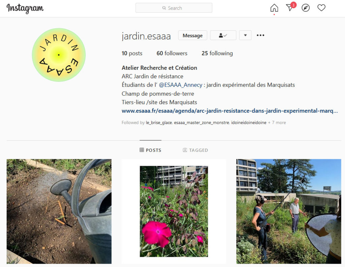Open the Explore compass icon

[305, 8]
